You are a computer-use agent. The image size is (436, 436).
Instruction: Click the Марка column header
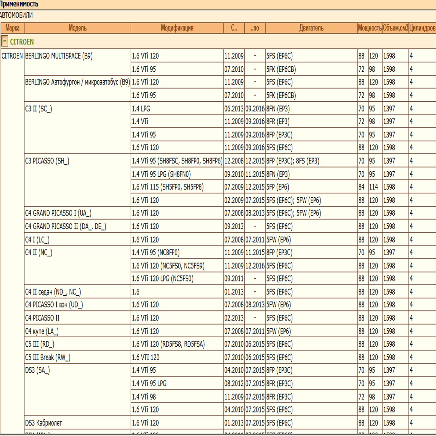pyautogui.click(x=13, y=28)
